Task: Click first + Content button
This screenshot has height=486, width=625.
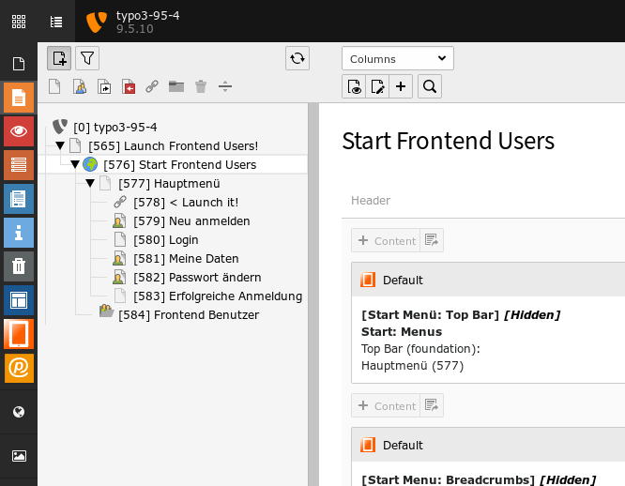Action: (x=385, y=241)
